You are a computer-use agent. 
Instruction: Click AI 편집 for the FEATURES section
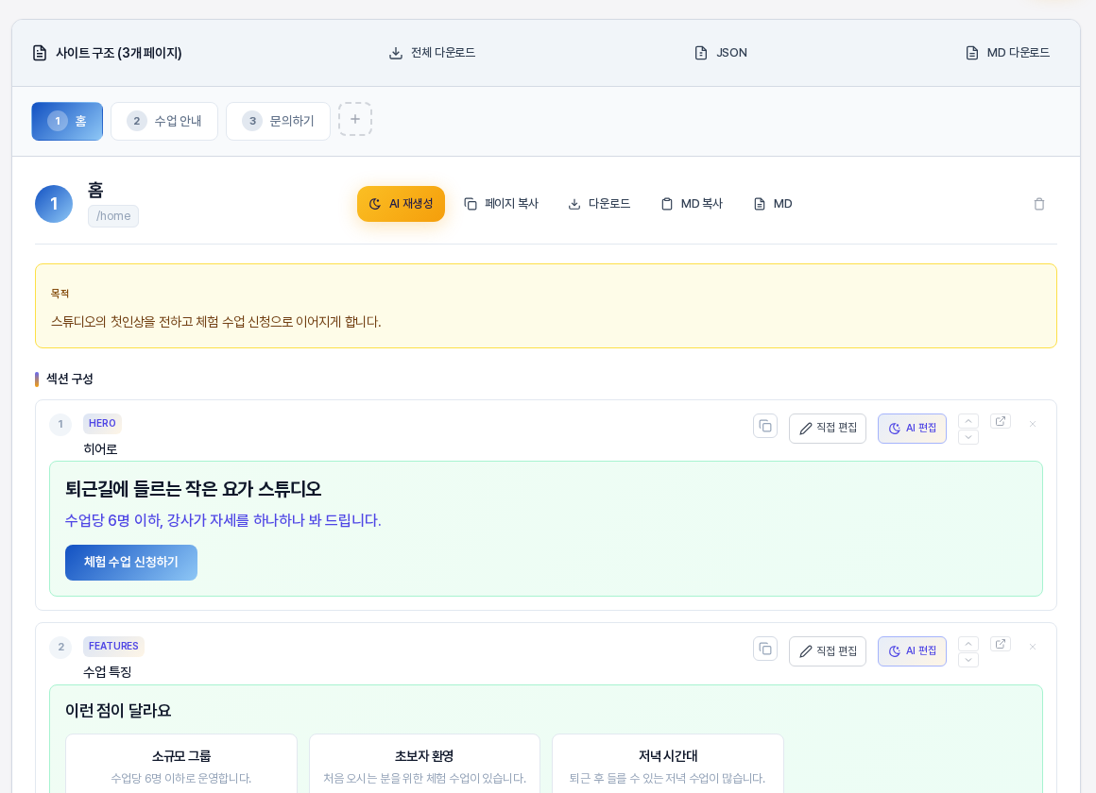click(912, 651)
